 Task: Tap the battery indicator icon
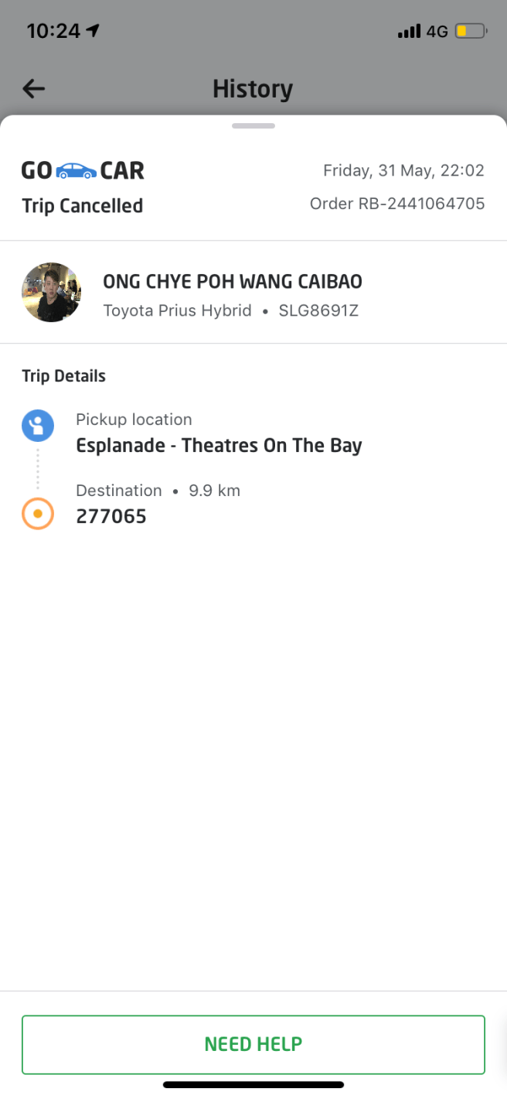[x=470, y=31]
